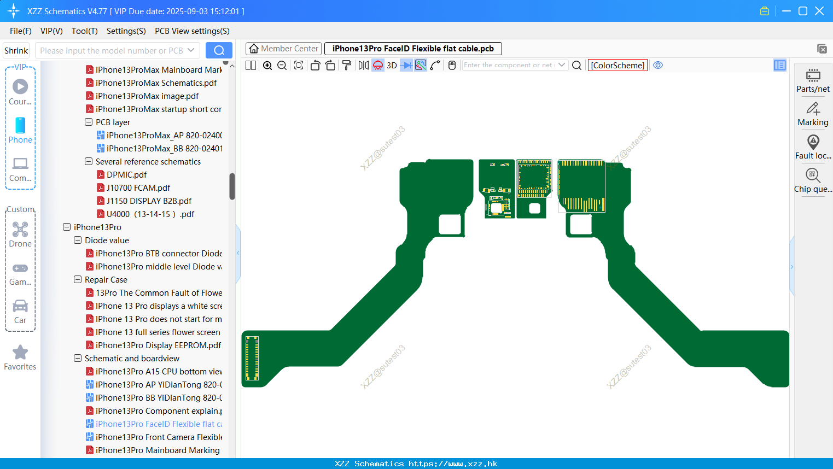Collapse the left panel via edge arrow
The width and height of the screenshot is (833, 469).
(x=238, y=253)
